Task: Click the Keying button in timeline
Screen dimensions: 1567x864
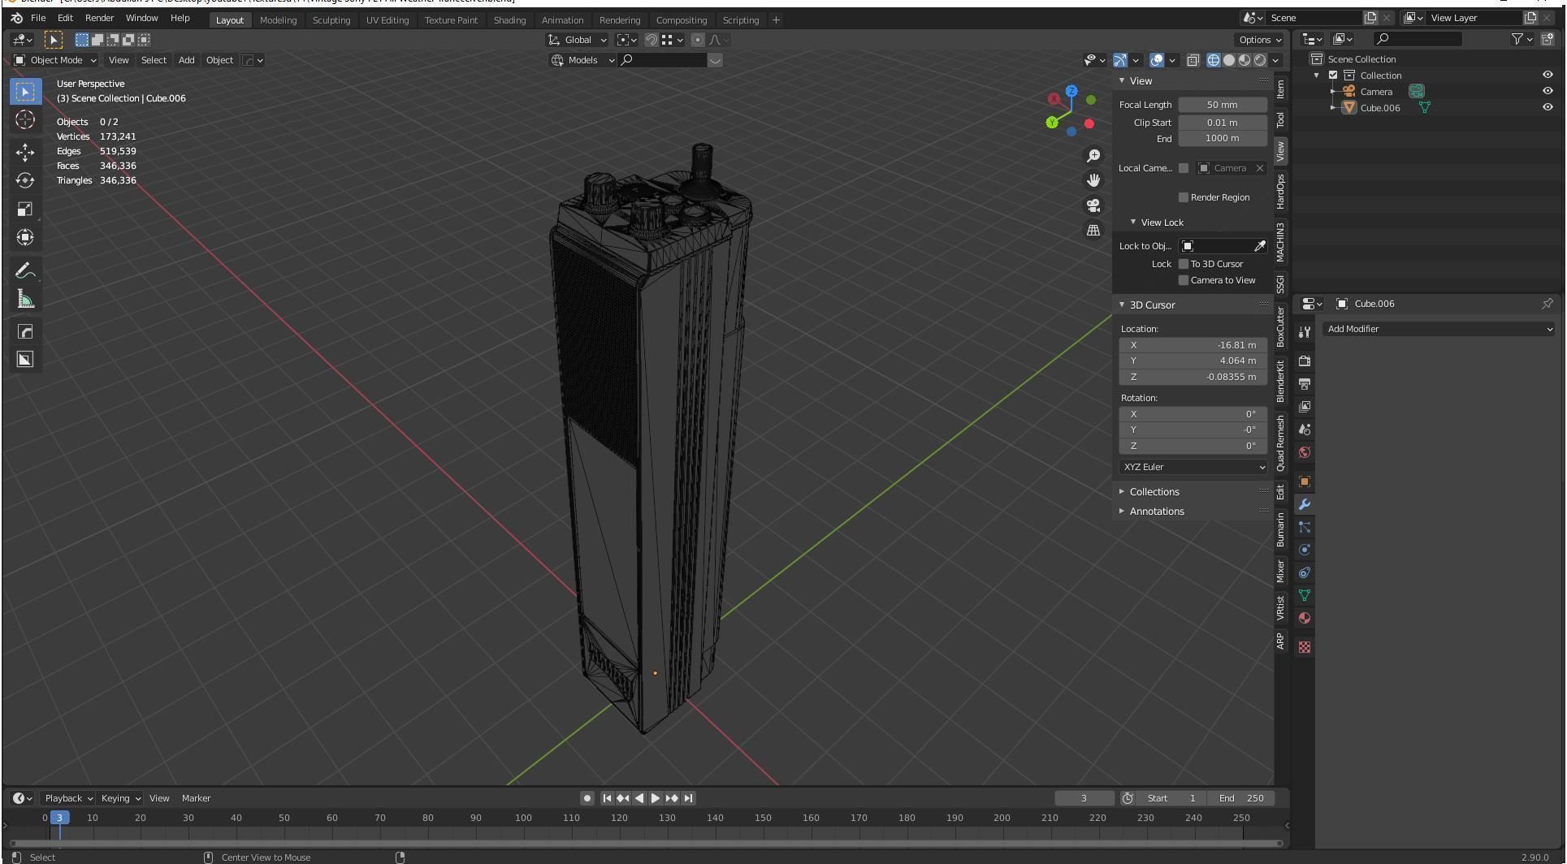Action: pyautogui.click(x=120, y=798)
